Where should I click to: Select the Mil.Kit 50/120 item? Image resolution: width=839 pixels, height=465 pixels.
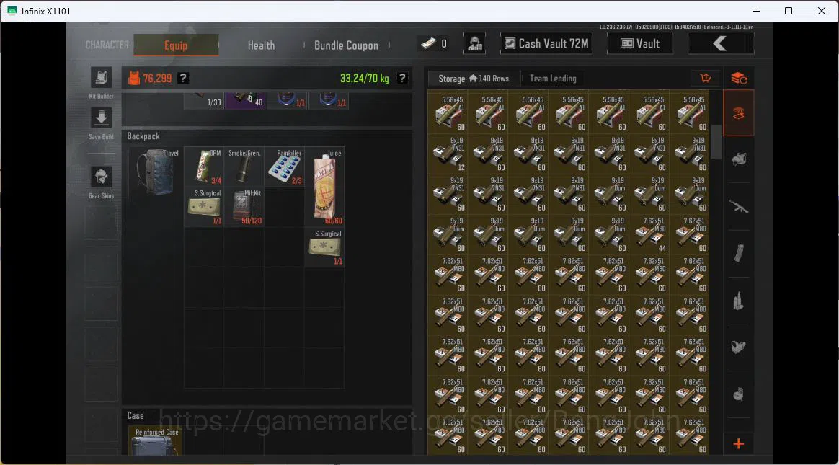pyautogui.click(x=244, y=207)
